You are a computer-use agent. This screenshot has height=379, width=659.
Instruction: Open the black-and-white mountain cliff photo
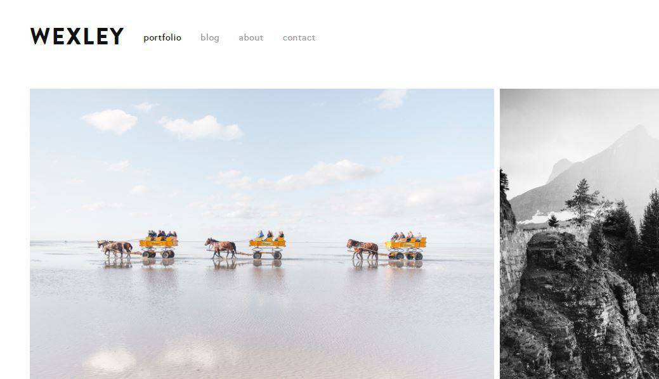tap(580, 234)
